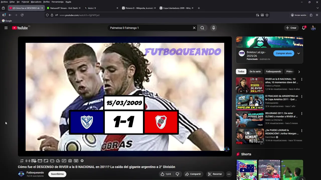The image size is (321, 180).
Task: Like the video with thumbs up
Action: pos(166,174)
